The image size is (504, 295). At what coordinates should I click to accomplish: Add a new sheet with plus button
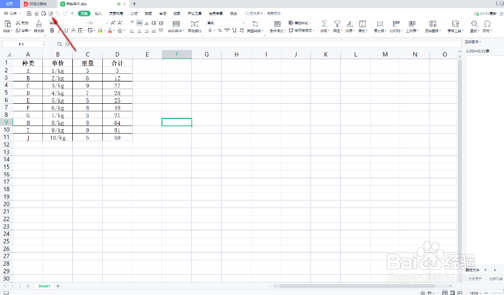pos(58,286)
